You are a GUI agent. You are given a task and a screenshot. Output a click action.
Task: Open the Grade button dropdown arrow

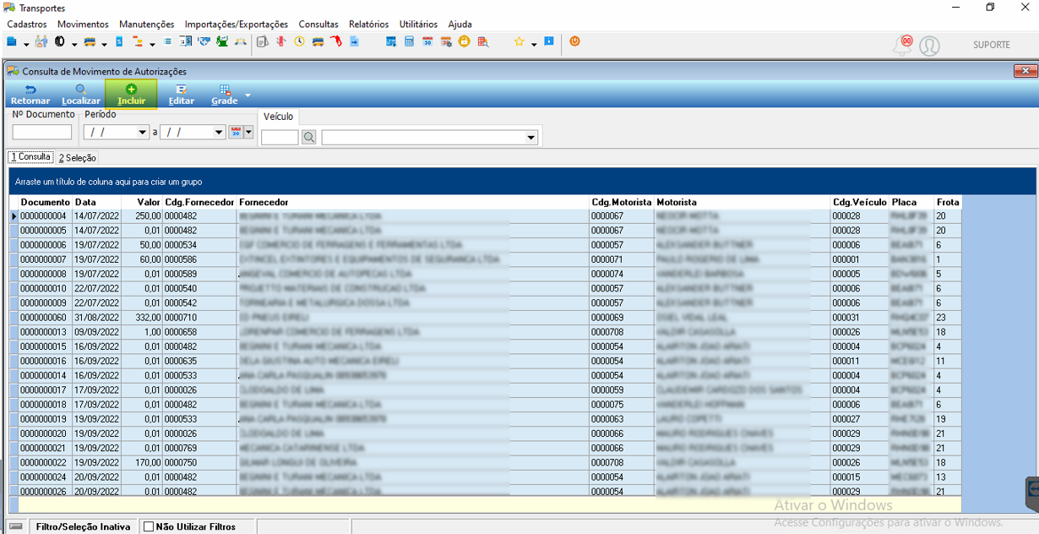(x=248, y=95)
